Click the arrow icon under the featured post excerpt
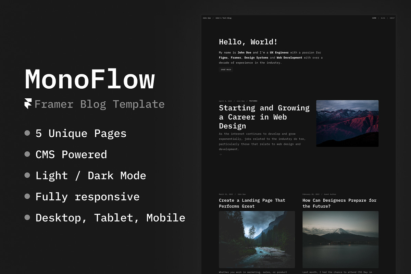This screenshot has width=411, height=274. [x=220, y=154]
